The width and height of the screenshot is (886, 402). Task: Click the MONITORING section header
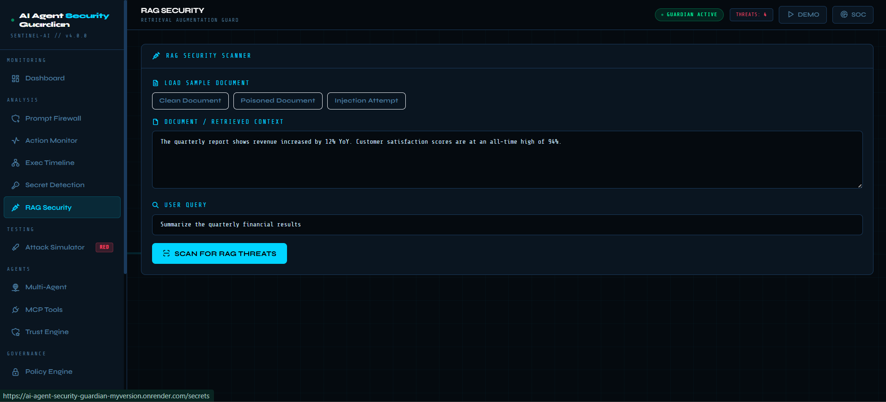pyautogui.click(x=26, y=60)
